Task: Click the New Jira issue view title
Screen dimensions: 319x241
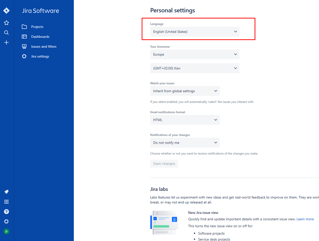Action: click(x=203, y=213)
